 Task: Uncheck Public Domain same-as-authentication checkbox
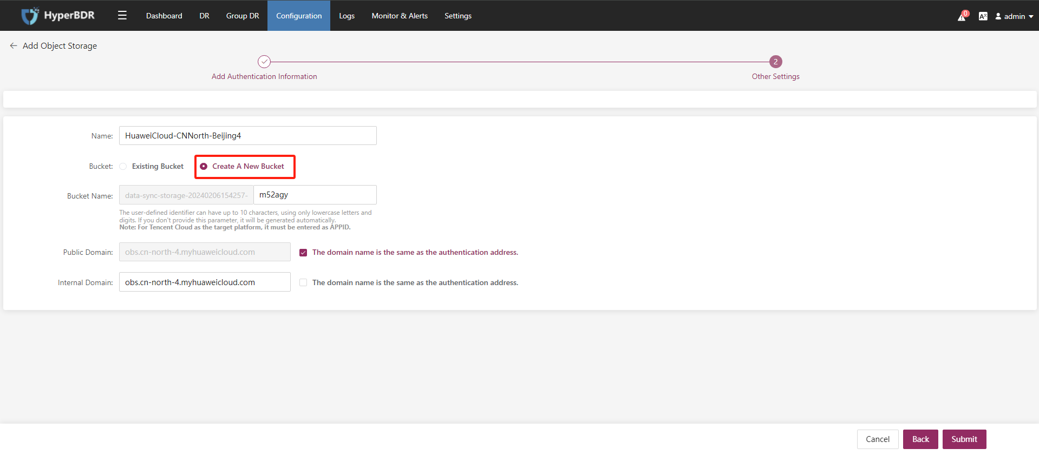coord(303,253)
